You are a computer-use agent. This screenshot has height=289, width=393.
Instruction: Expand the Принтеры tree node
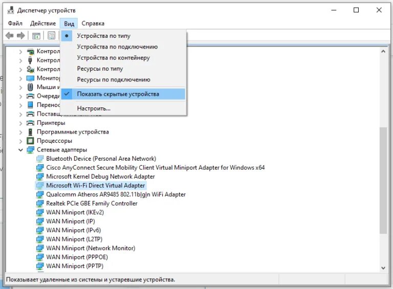20,123
